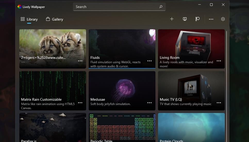Screen dimensions: 249x142
Task: Click the library vertical scrollbar
Action: (227, 77)
